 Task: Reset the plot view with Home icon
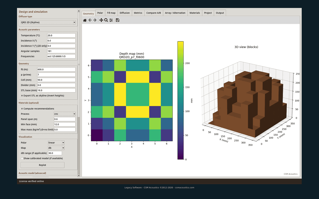point(85,20)
